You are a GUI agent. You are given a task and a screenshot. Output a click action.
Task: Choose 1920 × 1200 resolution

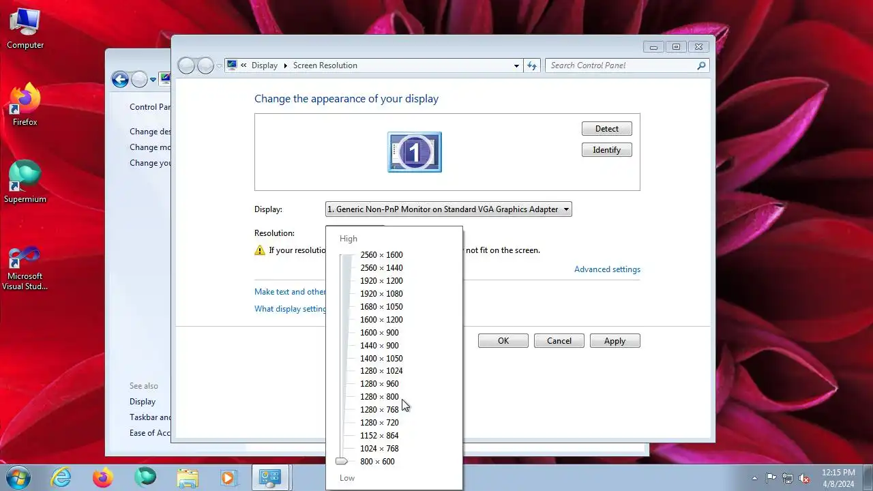point(381,281)
